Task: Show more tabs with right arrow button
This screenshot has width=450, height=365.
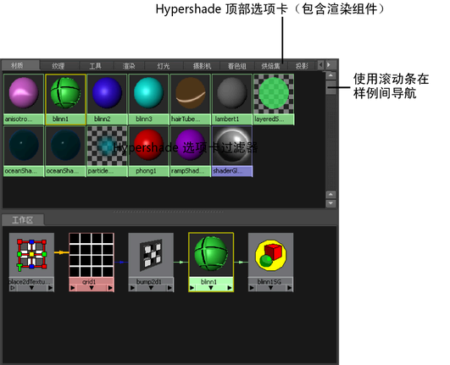Action: pyautogui.click(x=329, y=65)
